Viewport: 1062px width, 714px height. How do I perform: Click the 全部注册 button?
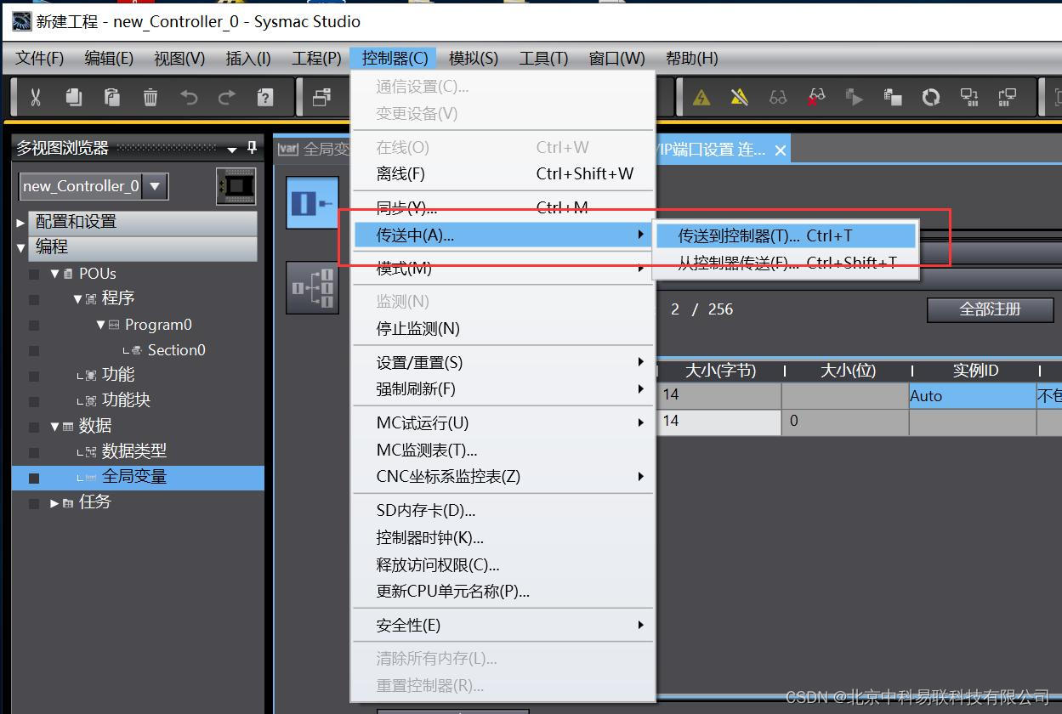point(990,309)
